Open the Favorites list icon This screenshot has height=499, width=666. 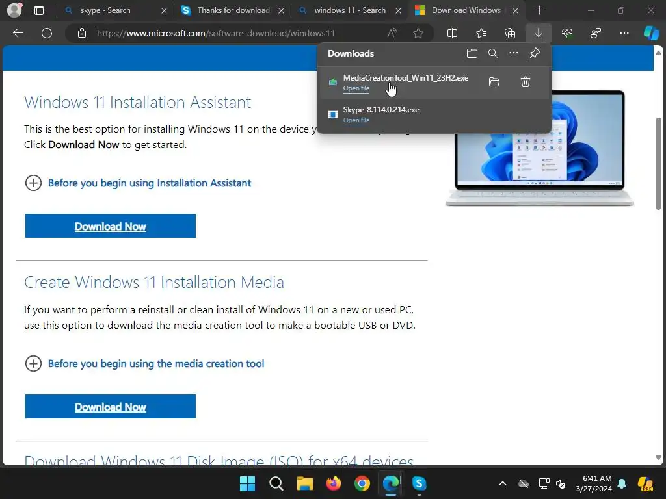(x=481, y=33)
